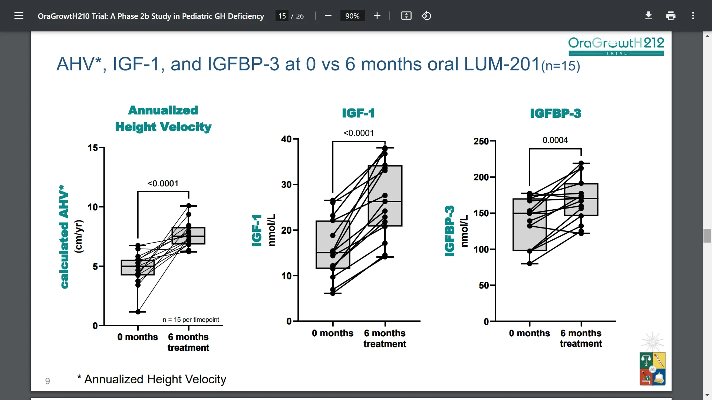Click the zoom out minus button
This screenshot has height=400, width=712.
(328, 16)
